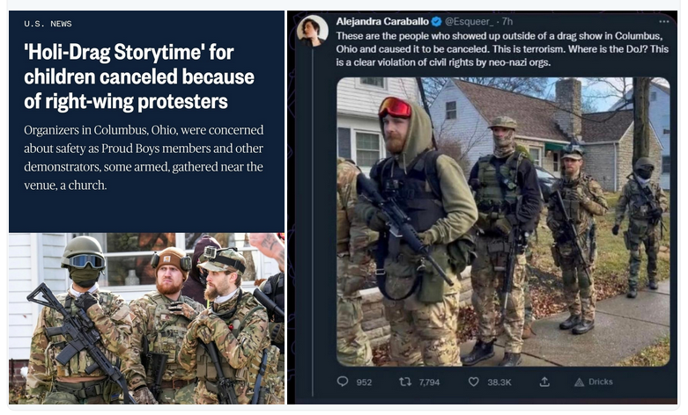This screenshot has width=688, height=415.
Task: Open the share upload icon on the tweet
Action: coord(544,382)
